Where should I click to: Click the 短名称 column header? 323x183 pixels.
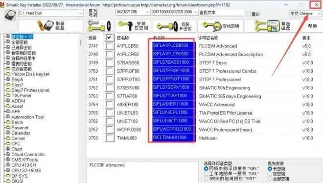pyautogui.click(x=123, y=38)
